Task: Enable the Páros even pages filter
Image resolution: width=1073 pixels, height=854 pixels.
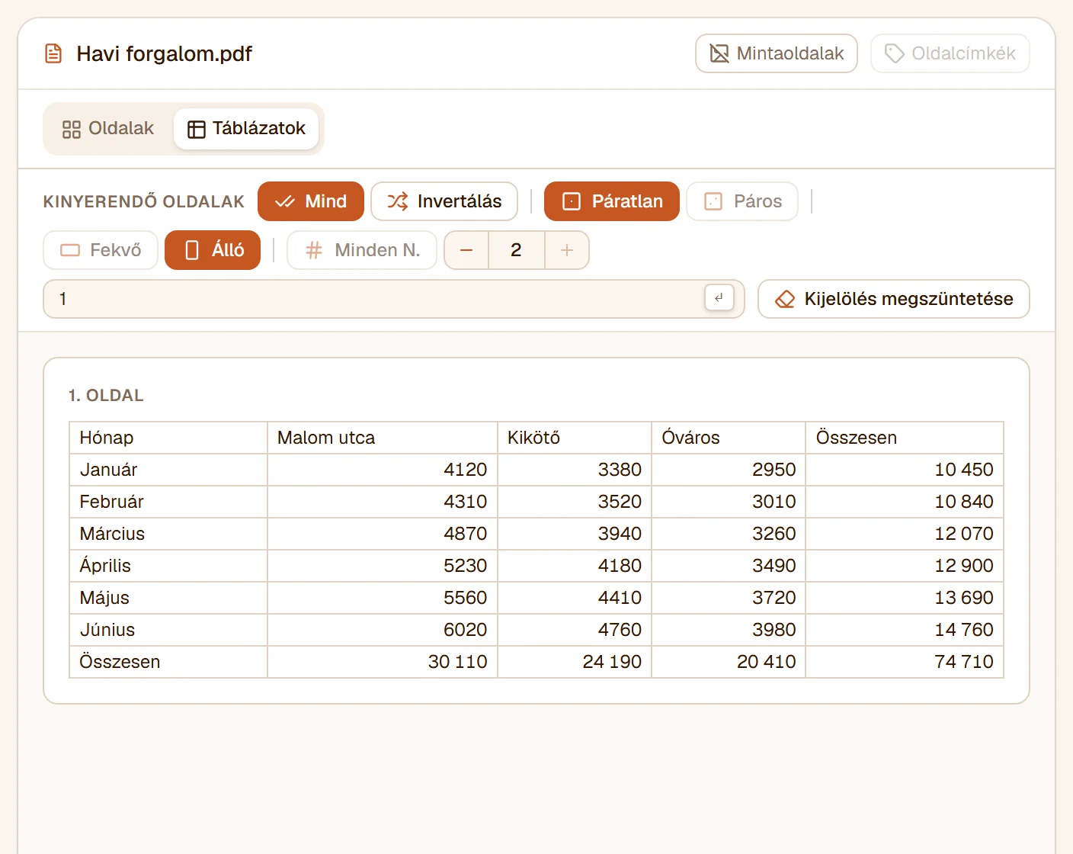Action: click(x=742, y=201)
